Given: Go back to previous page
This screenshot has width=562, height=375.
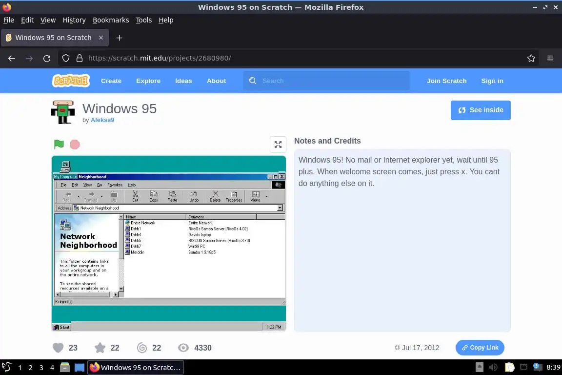Looking at the screenshot, I should point(12,58).
